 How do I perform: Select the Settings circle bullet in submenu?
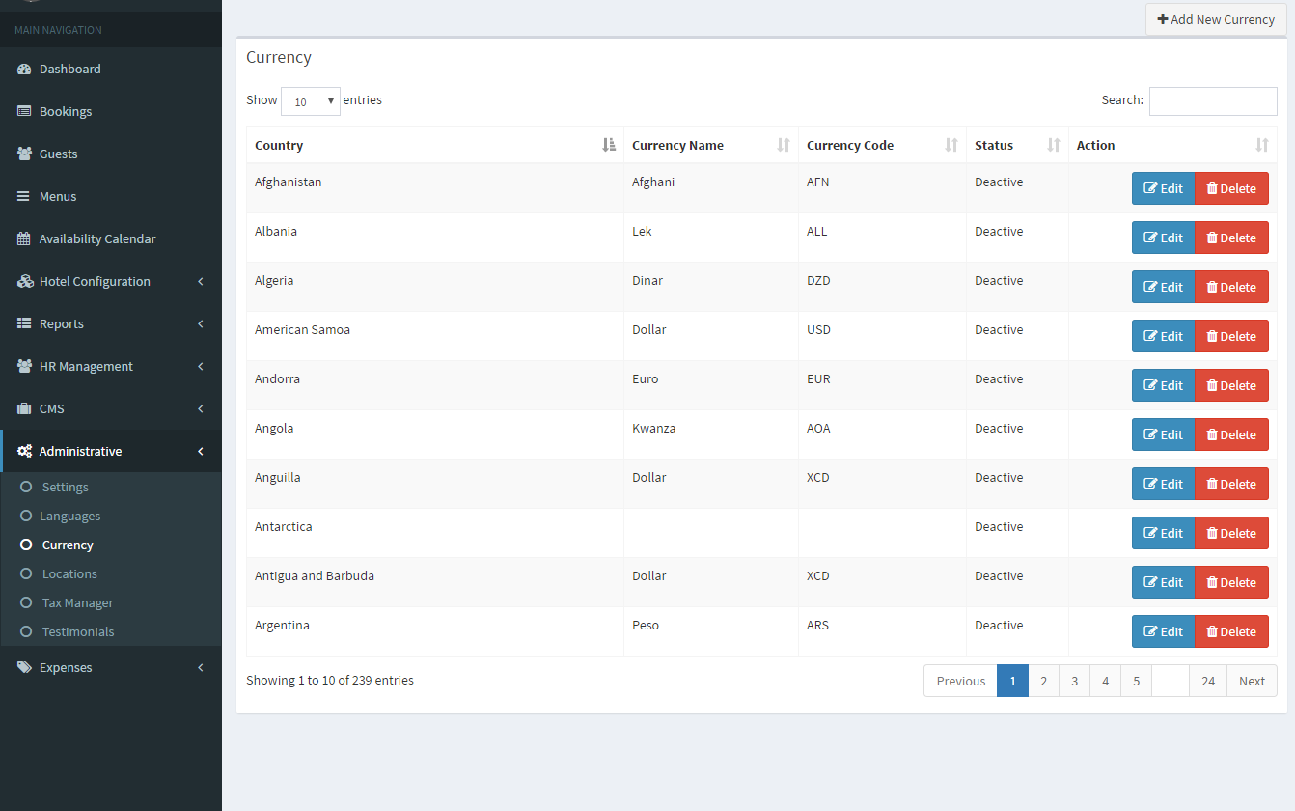(26, 488)
